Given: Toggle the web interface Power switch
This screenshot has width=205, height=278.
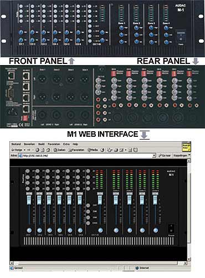Looking at the screenshot, I should [x=171, y=229].
